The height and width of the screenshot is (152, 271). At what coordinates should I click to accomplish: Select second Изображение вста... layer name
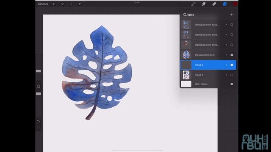[x=207, y=35]
